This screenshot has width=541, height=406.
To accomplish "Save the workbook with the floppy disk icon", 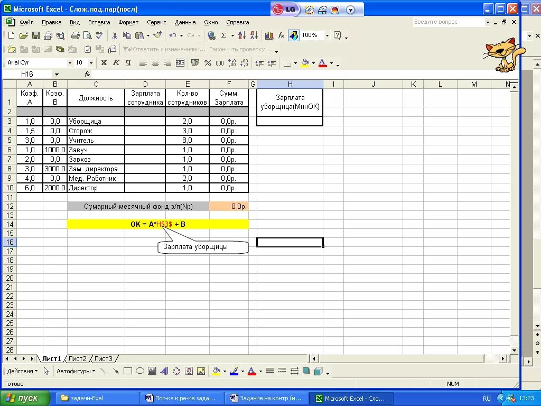I will click(x=35, y=35).
